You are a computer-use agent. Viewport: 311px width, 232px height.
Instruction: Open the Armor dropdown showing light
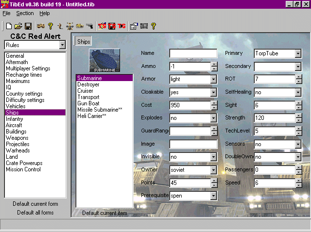click(213, 80)
